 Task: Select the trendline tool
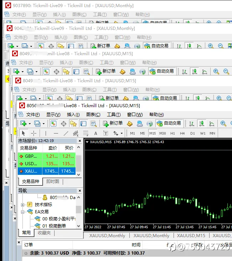click(66, 133)
